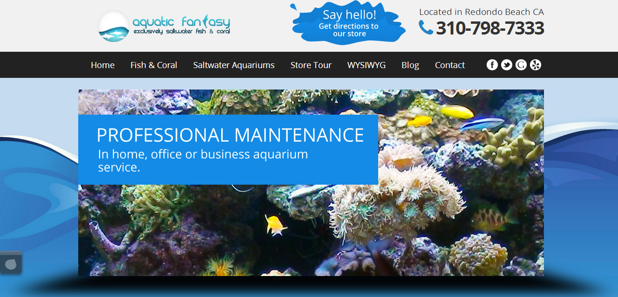The height and width of the screenshot is (297, 618).
Task: Click the aquarium service caption text
Action: pyautogui.click(x=203, y=160)
